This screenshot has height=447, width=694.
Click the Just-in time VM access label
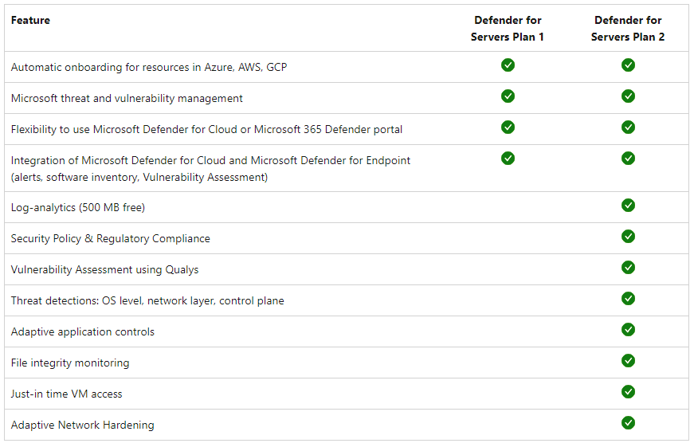tap(67, 394)
